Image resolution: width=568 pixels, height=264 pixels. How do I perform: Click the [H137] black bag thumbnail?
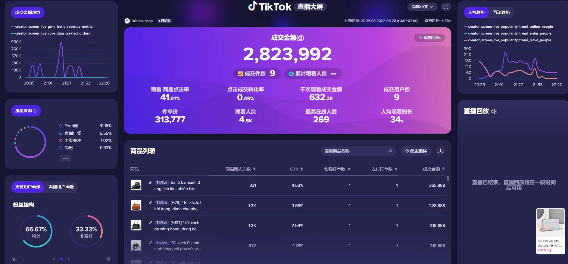click(136, 226)
